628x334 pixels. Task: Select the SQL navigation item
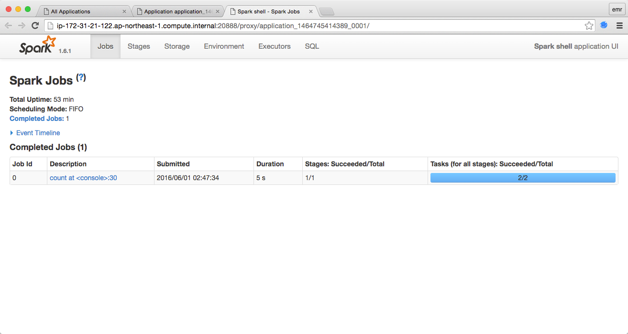(311, 46)
